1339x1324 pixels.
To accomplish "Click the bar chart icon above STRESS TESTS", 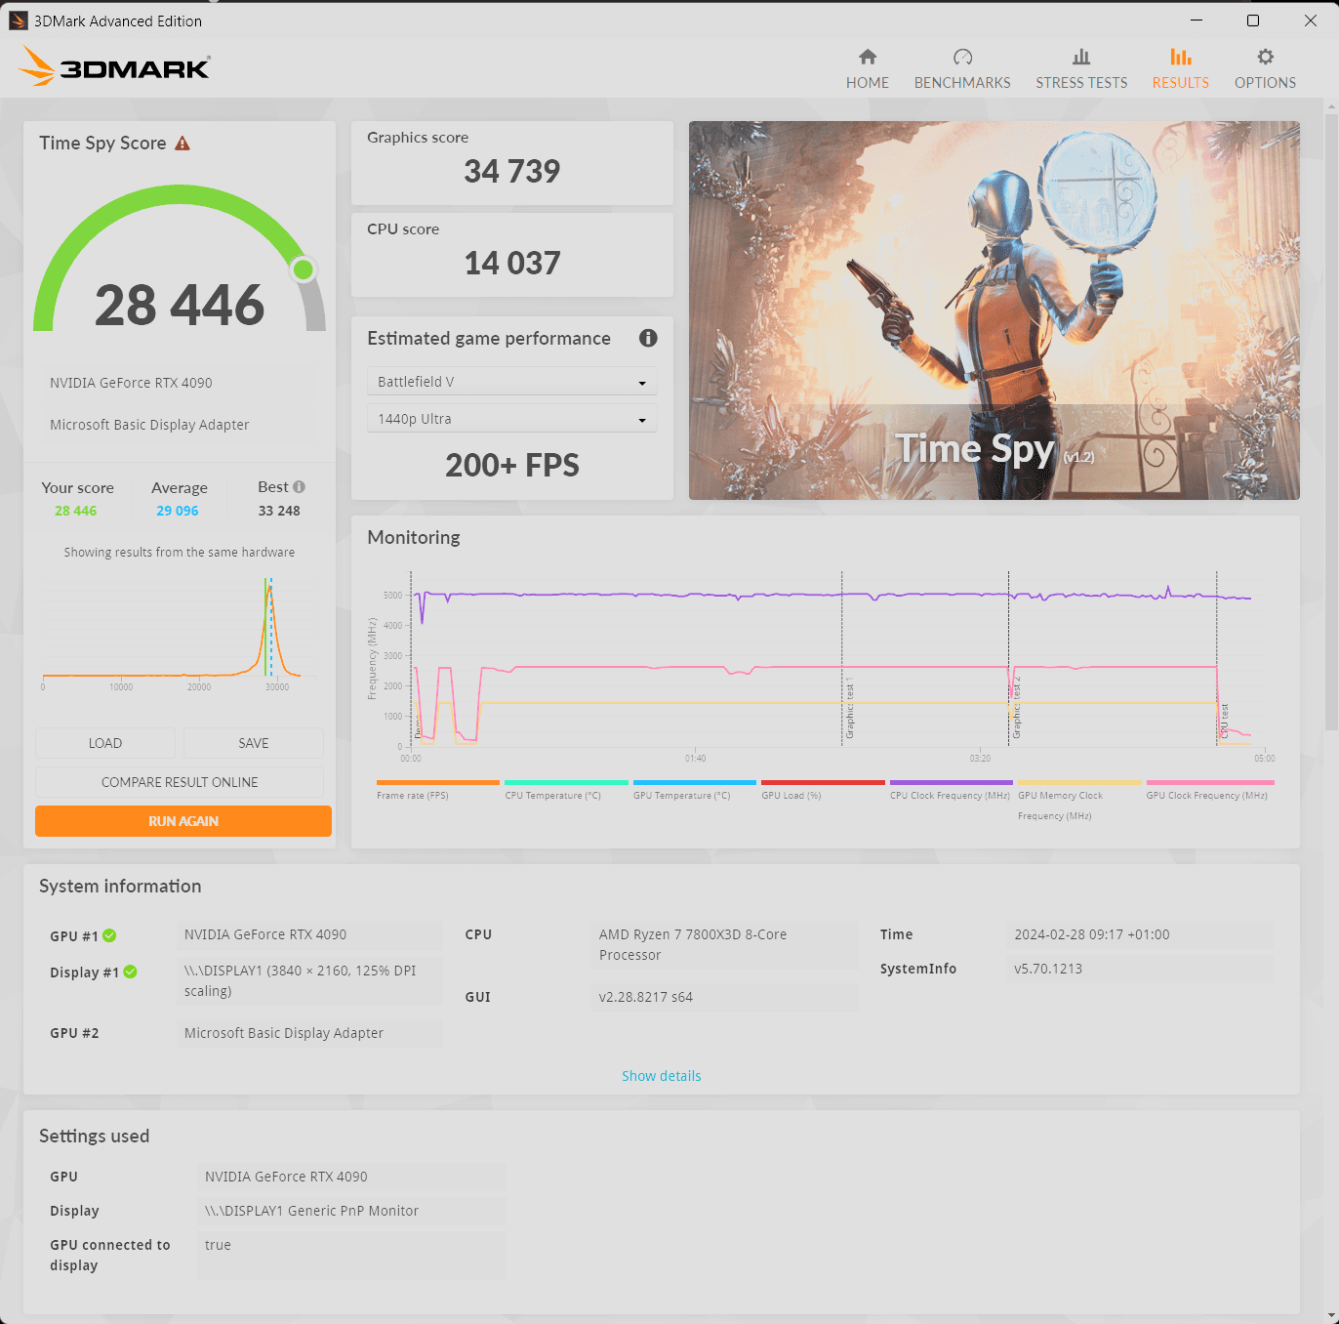I will (1081, 57).
